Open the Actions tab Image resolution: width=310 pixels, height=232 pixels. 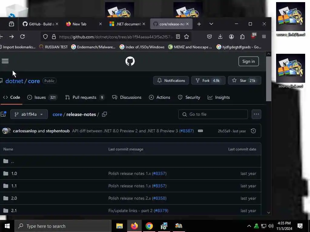point(160,97)
